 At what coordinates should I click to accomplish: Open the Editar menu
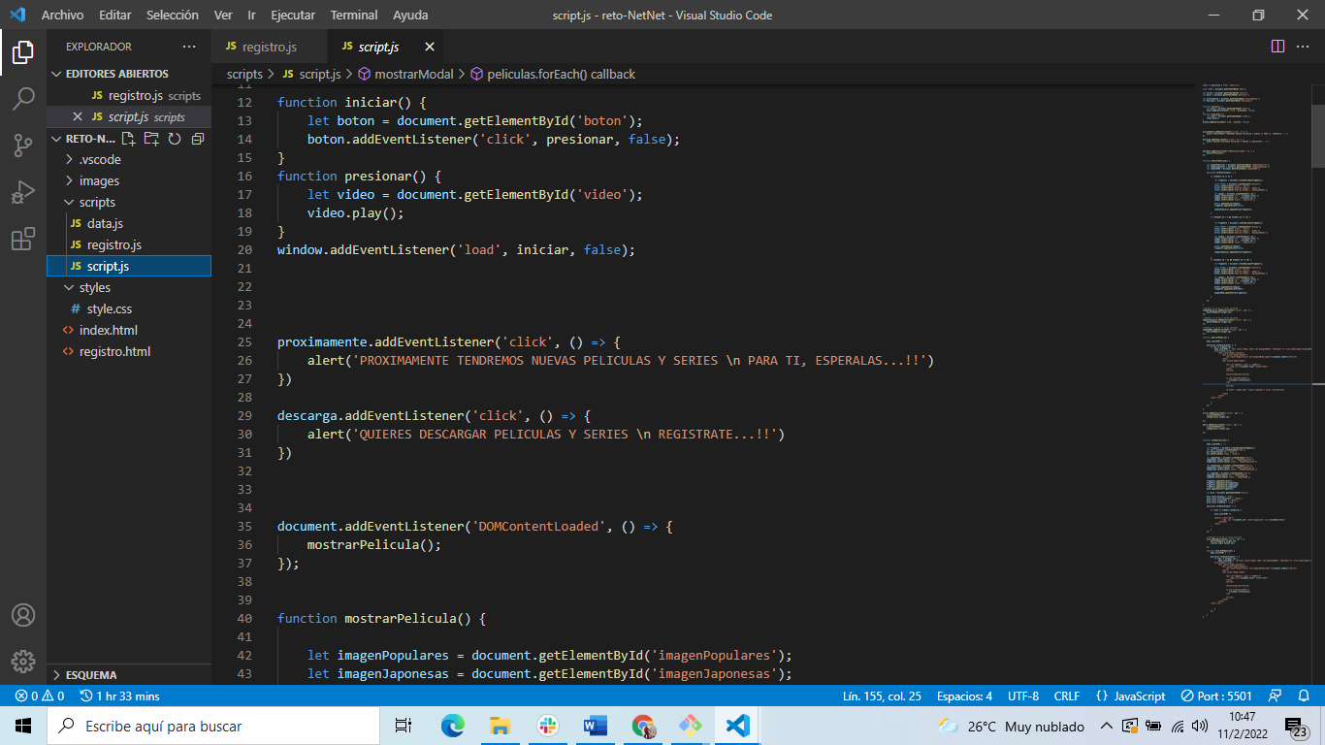(x=115, y=16)
